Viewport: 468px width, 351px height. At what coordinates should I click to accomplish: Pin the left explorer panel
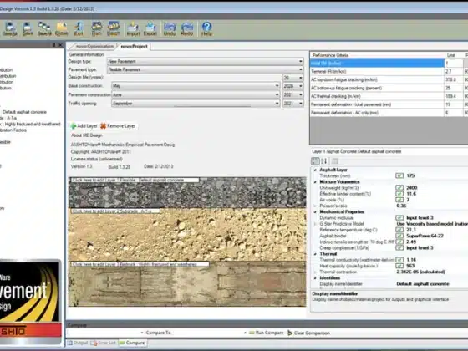point(54,45)
